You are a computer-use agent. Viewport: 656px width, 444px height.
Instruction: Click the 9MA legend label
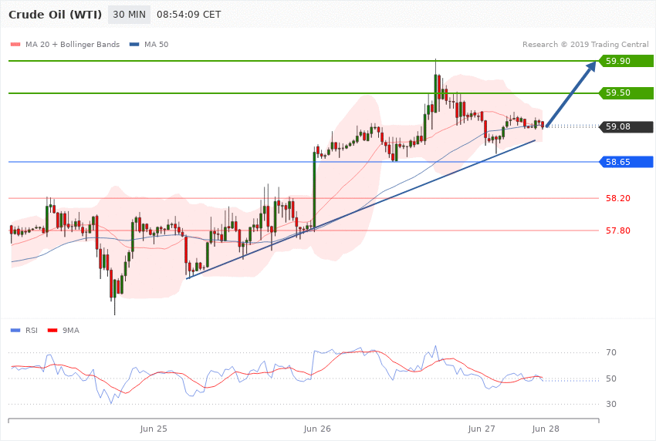71,331
